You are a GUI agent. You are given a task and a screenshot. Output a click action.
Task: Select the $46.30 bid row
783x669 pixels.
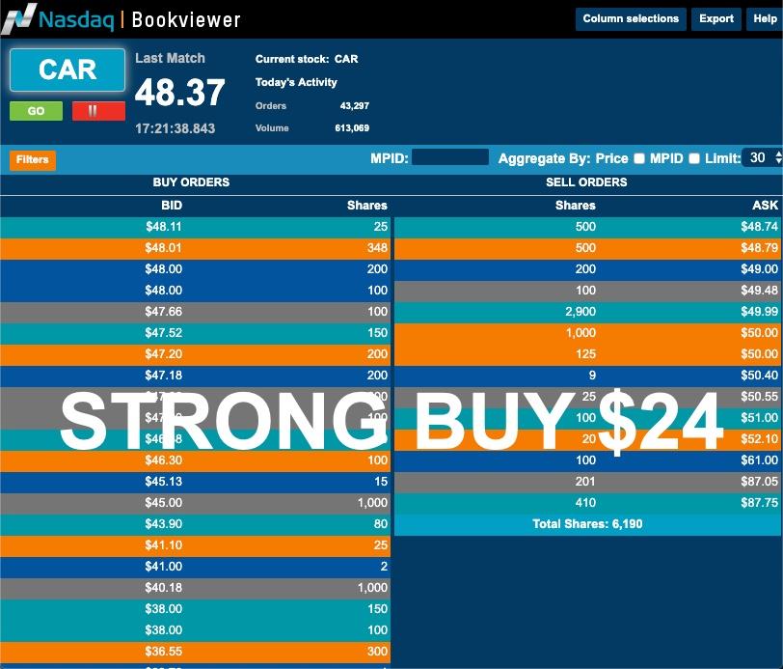pyautogui.click(x=195, y=460)
